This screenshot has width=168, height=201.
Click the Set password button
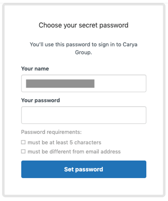point(84,169)
